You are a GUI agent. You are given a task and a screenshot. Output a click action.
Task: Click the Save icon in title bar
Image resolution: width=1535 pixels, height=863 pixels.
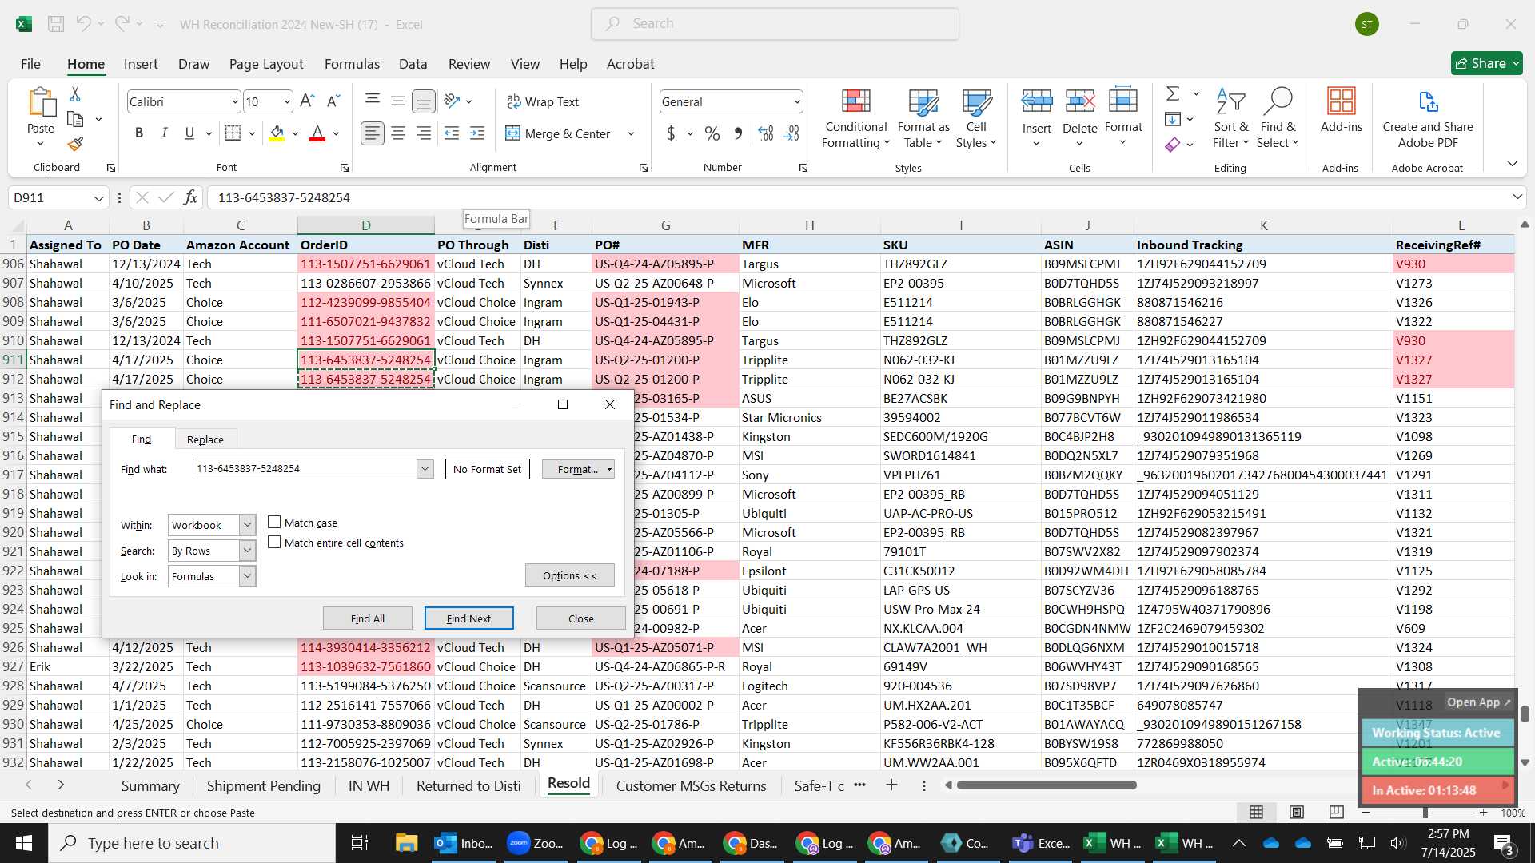coord(56,24)
